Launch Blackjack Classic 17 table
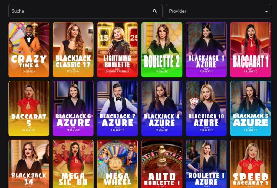Image resolution: width=277 pixels, height=188 pixels. coord(73,50)
